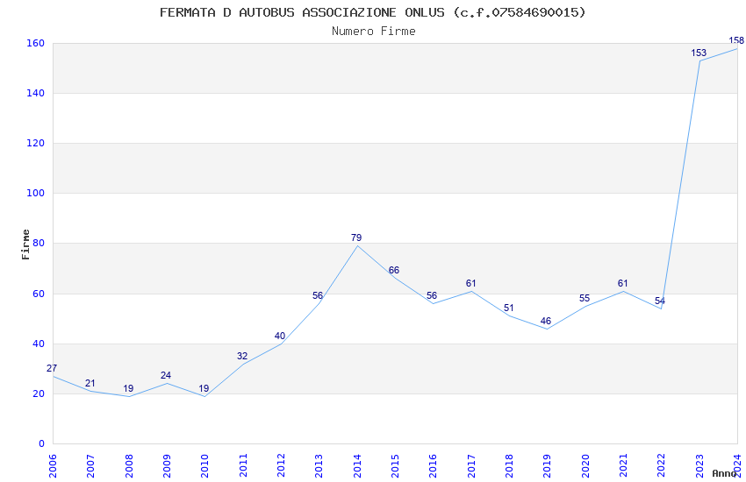Screen dimensions: 746x482
Task: Click the vertical 'Firme' axis label
Action: coord(25,245)
